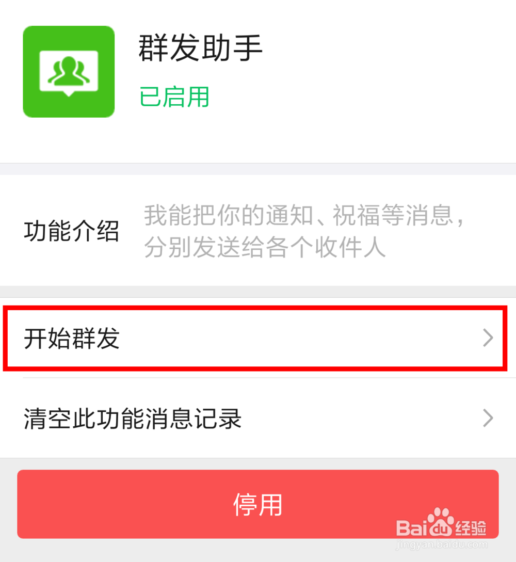Tap the 我能把你的通知、祝福等消息 line
Screen dimensions: 516x562
point(304,215)
